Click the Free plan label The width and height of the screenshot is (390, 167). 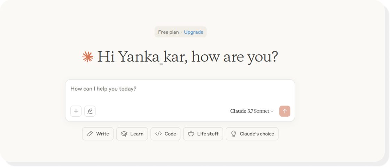click(x=169, y=32)
